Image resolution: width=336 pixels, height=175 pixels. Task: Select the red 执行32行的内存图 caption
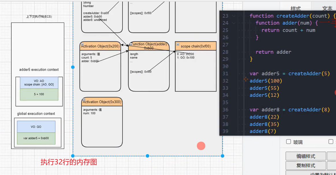pyautogui.click(x=69, y=162)
